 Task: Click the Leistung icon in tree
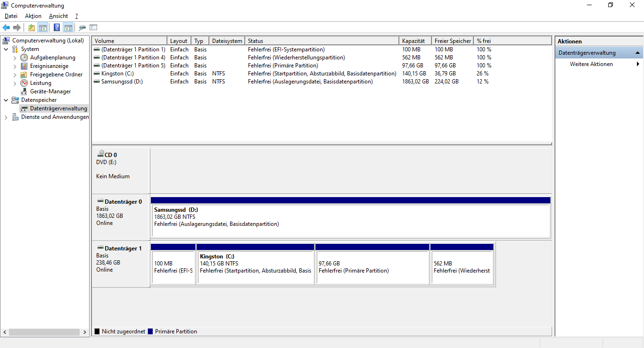tap(24, 83)
